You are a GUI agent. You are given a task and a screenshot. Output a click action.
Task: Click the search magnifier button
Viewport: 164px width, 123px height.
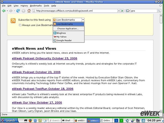point(159,11)
